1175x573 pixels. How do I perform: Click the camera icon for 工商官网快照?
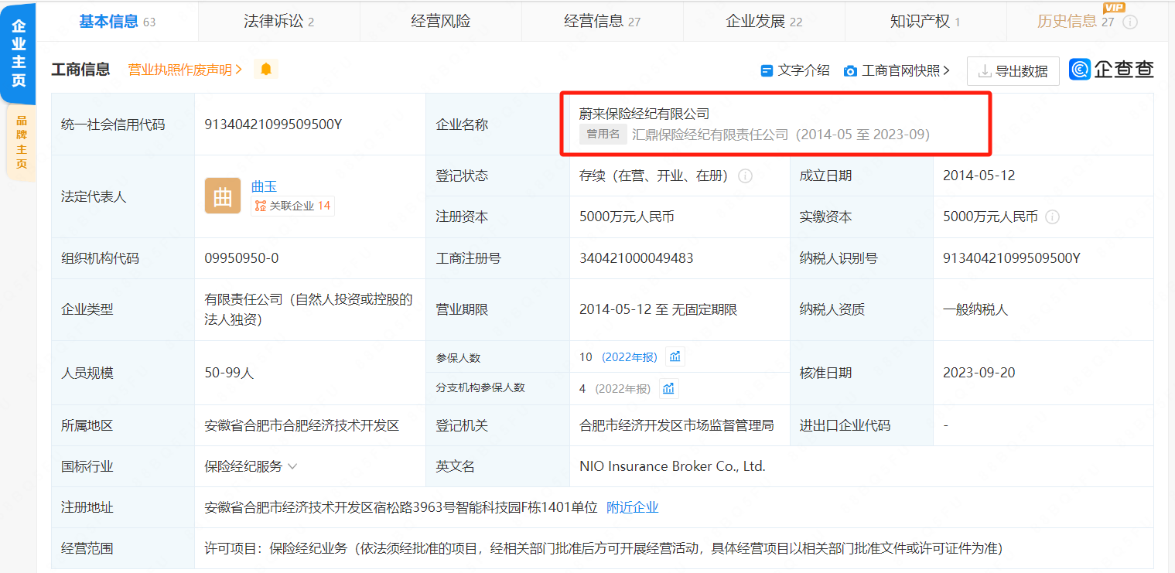[850, 70]
